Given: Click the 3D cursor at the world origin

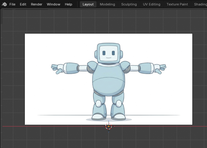Looking at the screenshot, I should 109,126.
